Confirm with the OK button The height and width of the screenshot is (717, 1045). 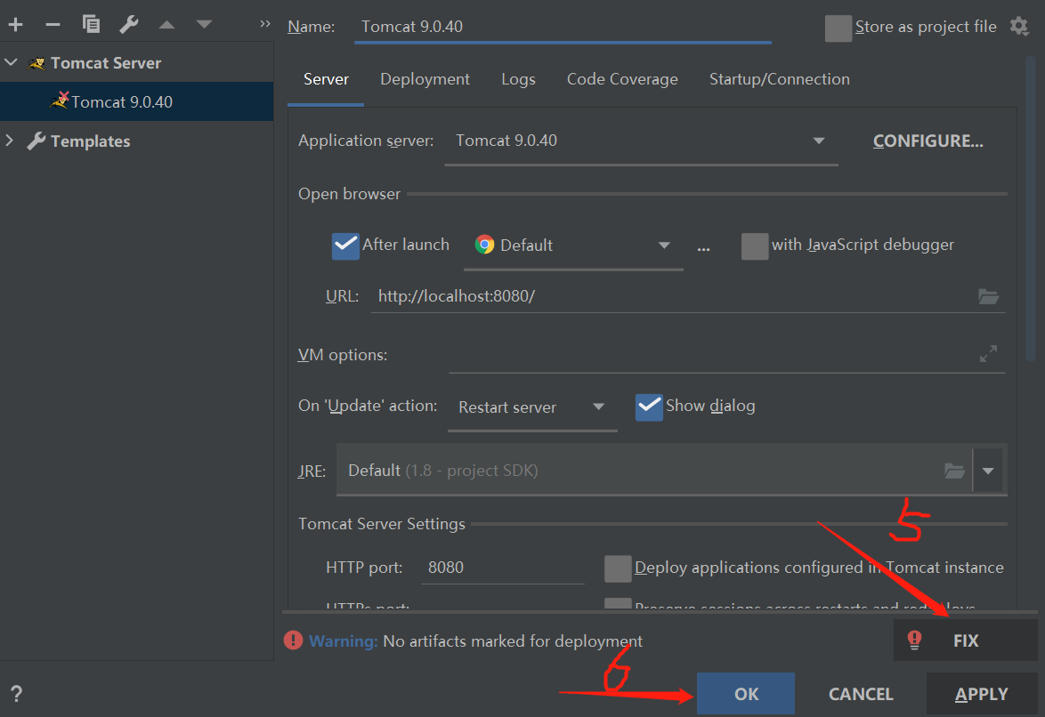(x=746, y=694)
